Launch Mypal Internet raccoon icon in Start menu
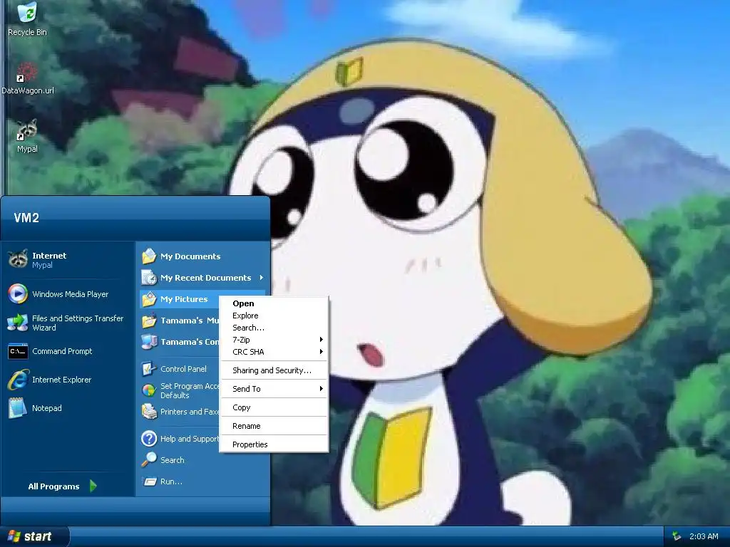 (18, 259)
